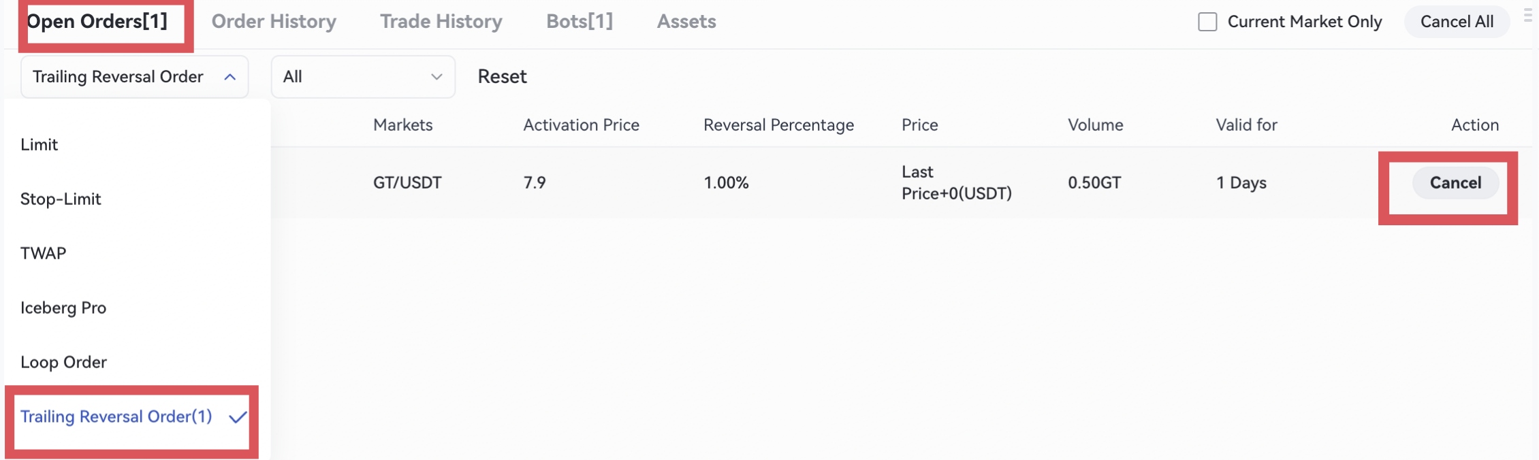Switch to Trade History tab
The width and height of the screenshot is (1539, 460).
pos(441,22)
